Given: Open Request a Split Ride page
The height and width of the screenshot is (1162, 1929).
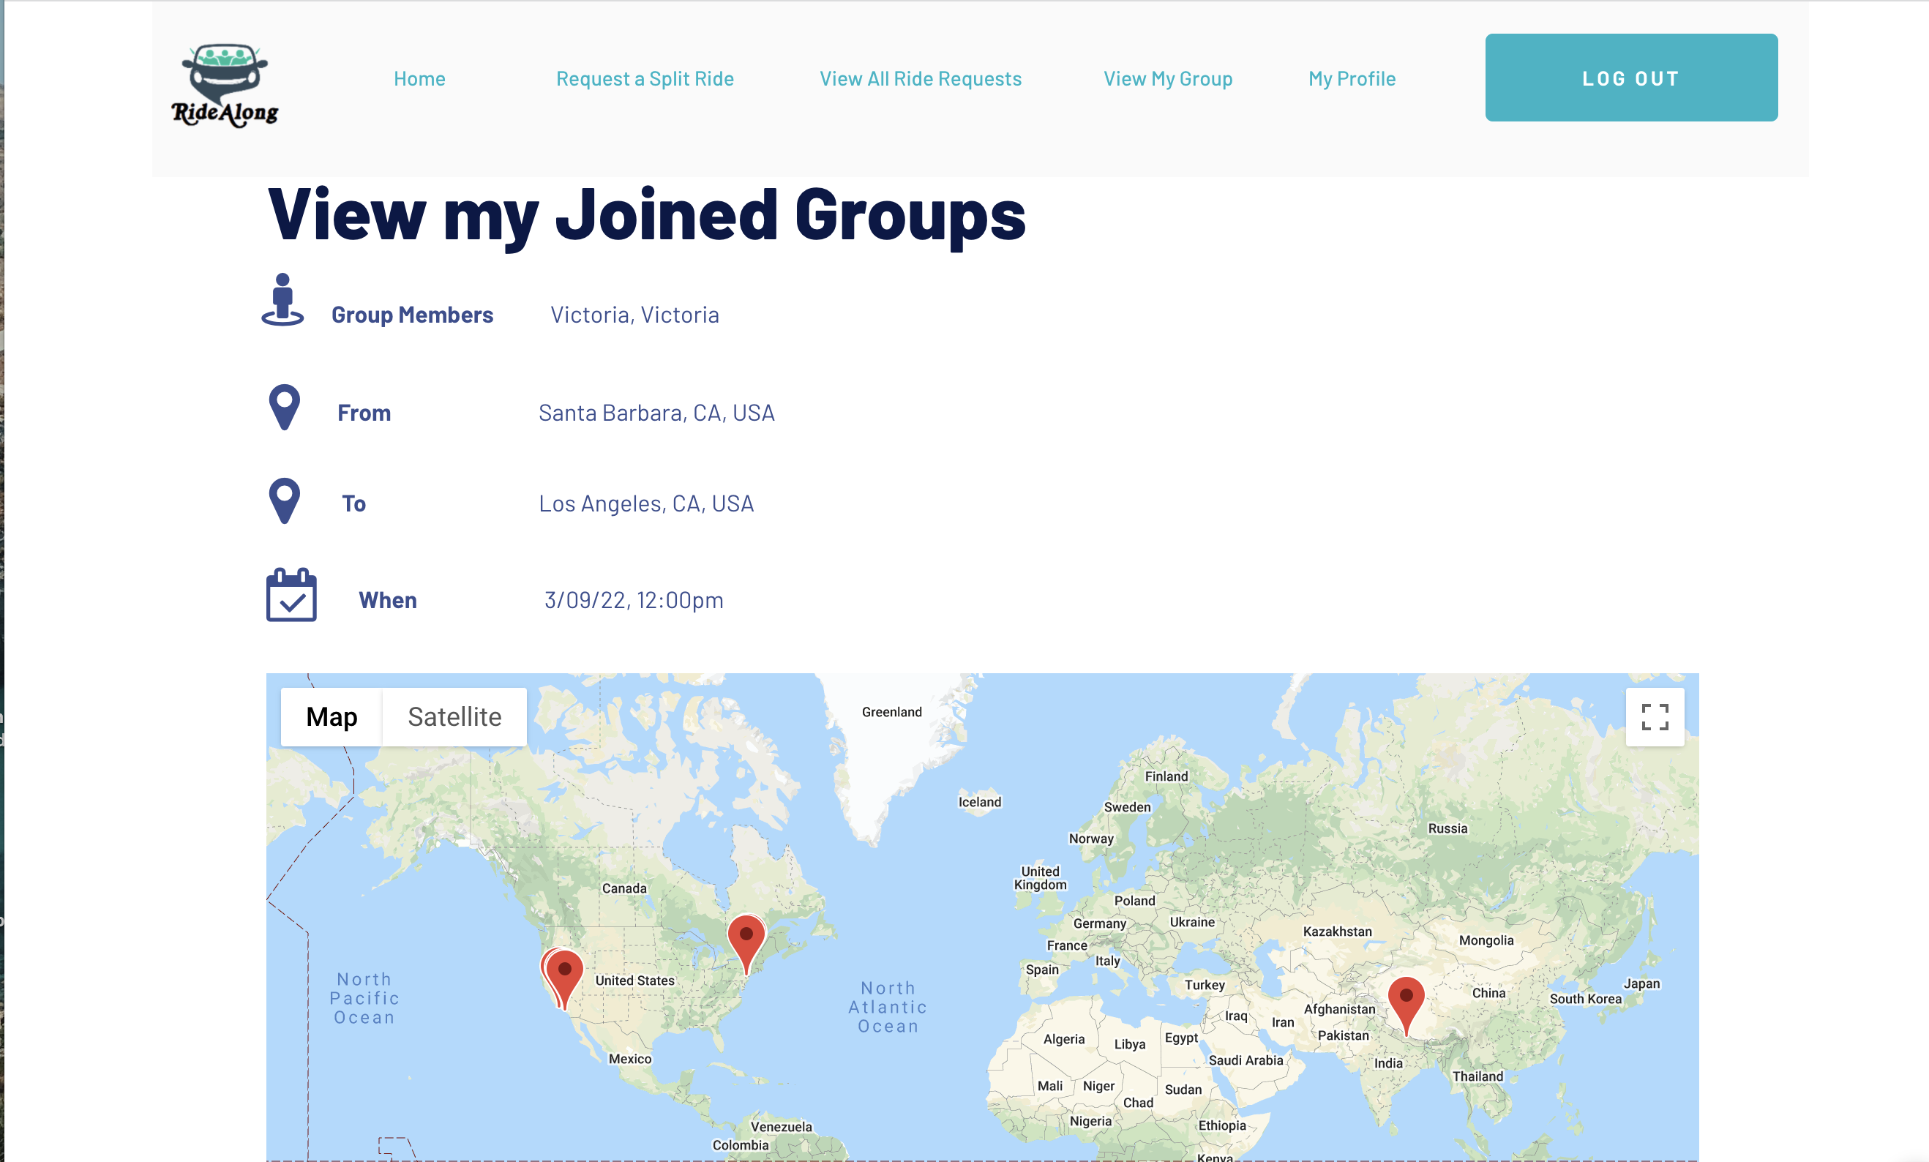Looking at the screenshot, I should point(644,78).
